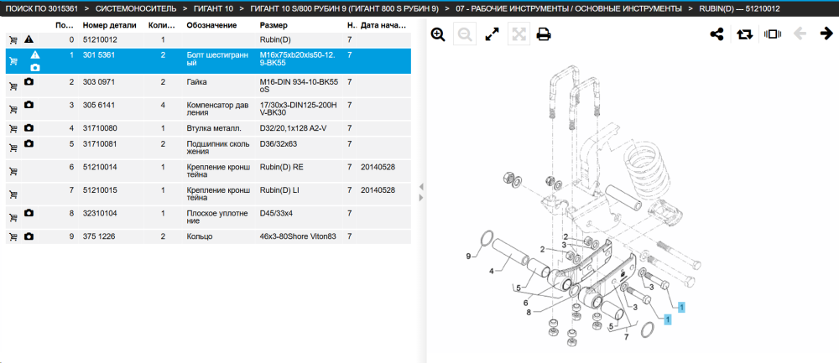
Task: Collapse the parts list with splitter left arrow
Action: [421, 187]
